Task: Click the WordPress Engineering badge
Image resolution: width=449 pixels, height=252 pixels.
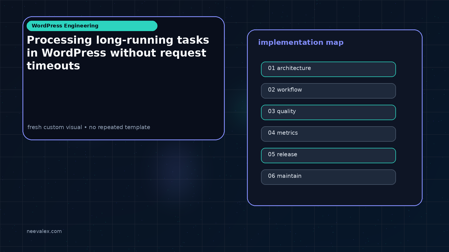Action: (x=92, y=26)
